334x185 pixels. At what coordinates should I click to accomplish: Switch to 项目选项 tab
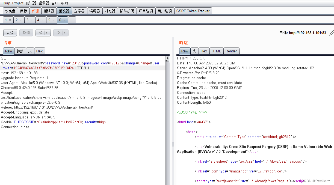coord(146,11)
